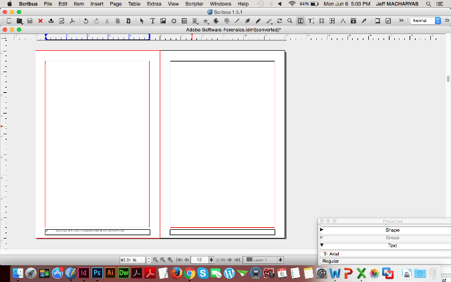Pick the Eye Dropper tool
Viewport: 451px width, 282px height.
click(363, 21)
